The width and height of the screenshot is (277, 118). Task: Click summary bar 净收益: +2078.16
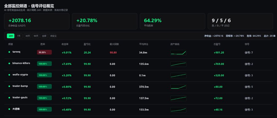click(214, 36)
